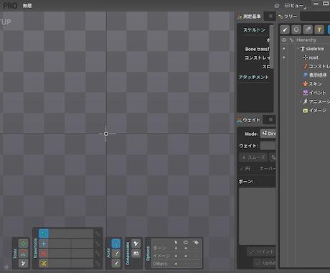330x273 pixels.
Task: Toggle the イメージ visibility option dot
Action: click(186, 256)
